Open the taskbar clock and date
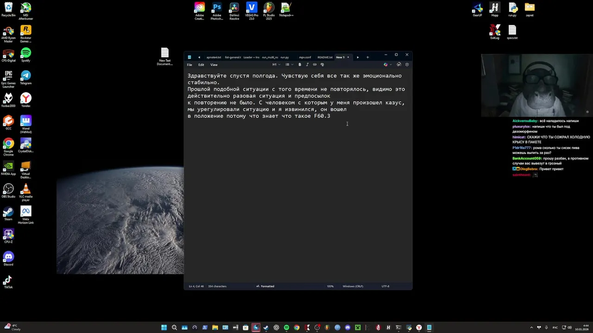The height and width of the screenshot is (333, 593). click(582, 327)
